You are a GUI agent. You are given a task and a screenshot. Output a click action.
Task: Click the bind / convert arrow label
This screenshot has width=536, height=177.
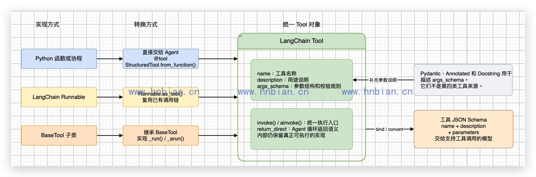click(x=389, y=129)
